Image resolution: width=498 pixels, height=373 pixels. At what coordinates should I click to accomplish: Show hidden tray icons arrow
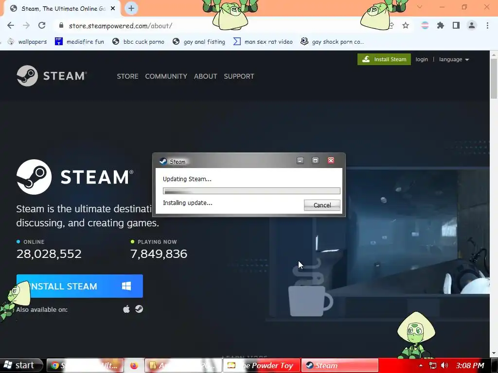(421, 365)
